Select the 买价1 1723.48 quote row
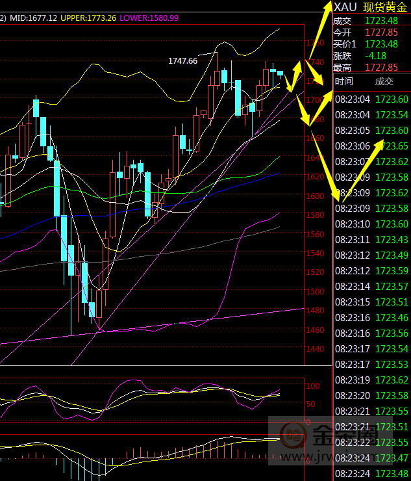 pyautogui.click(x=370, y=44)
